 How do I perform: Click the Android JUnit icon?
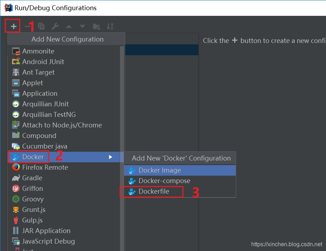point(16,62)
